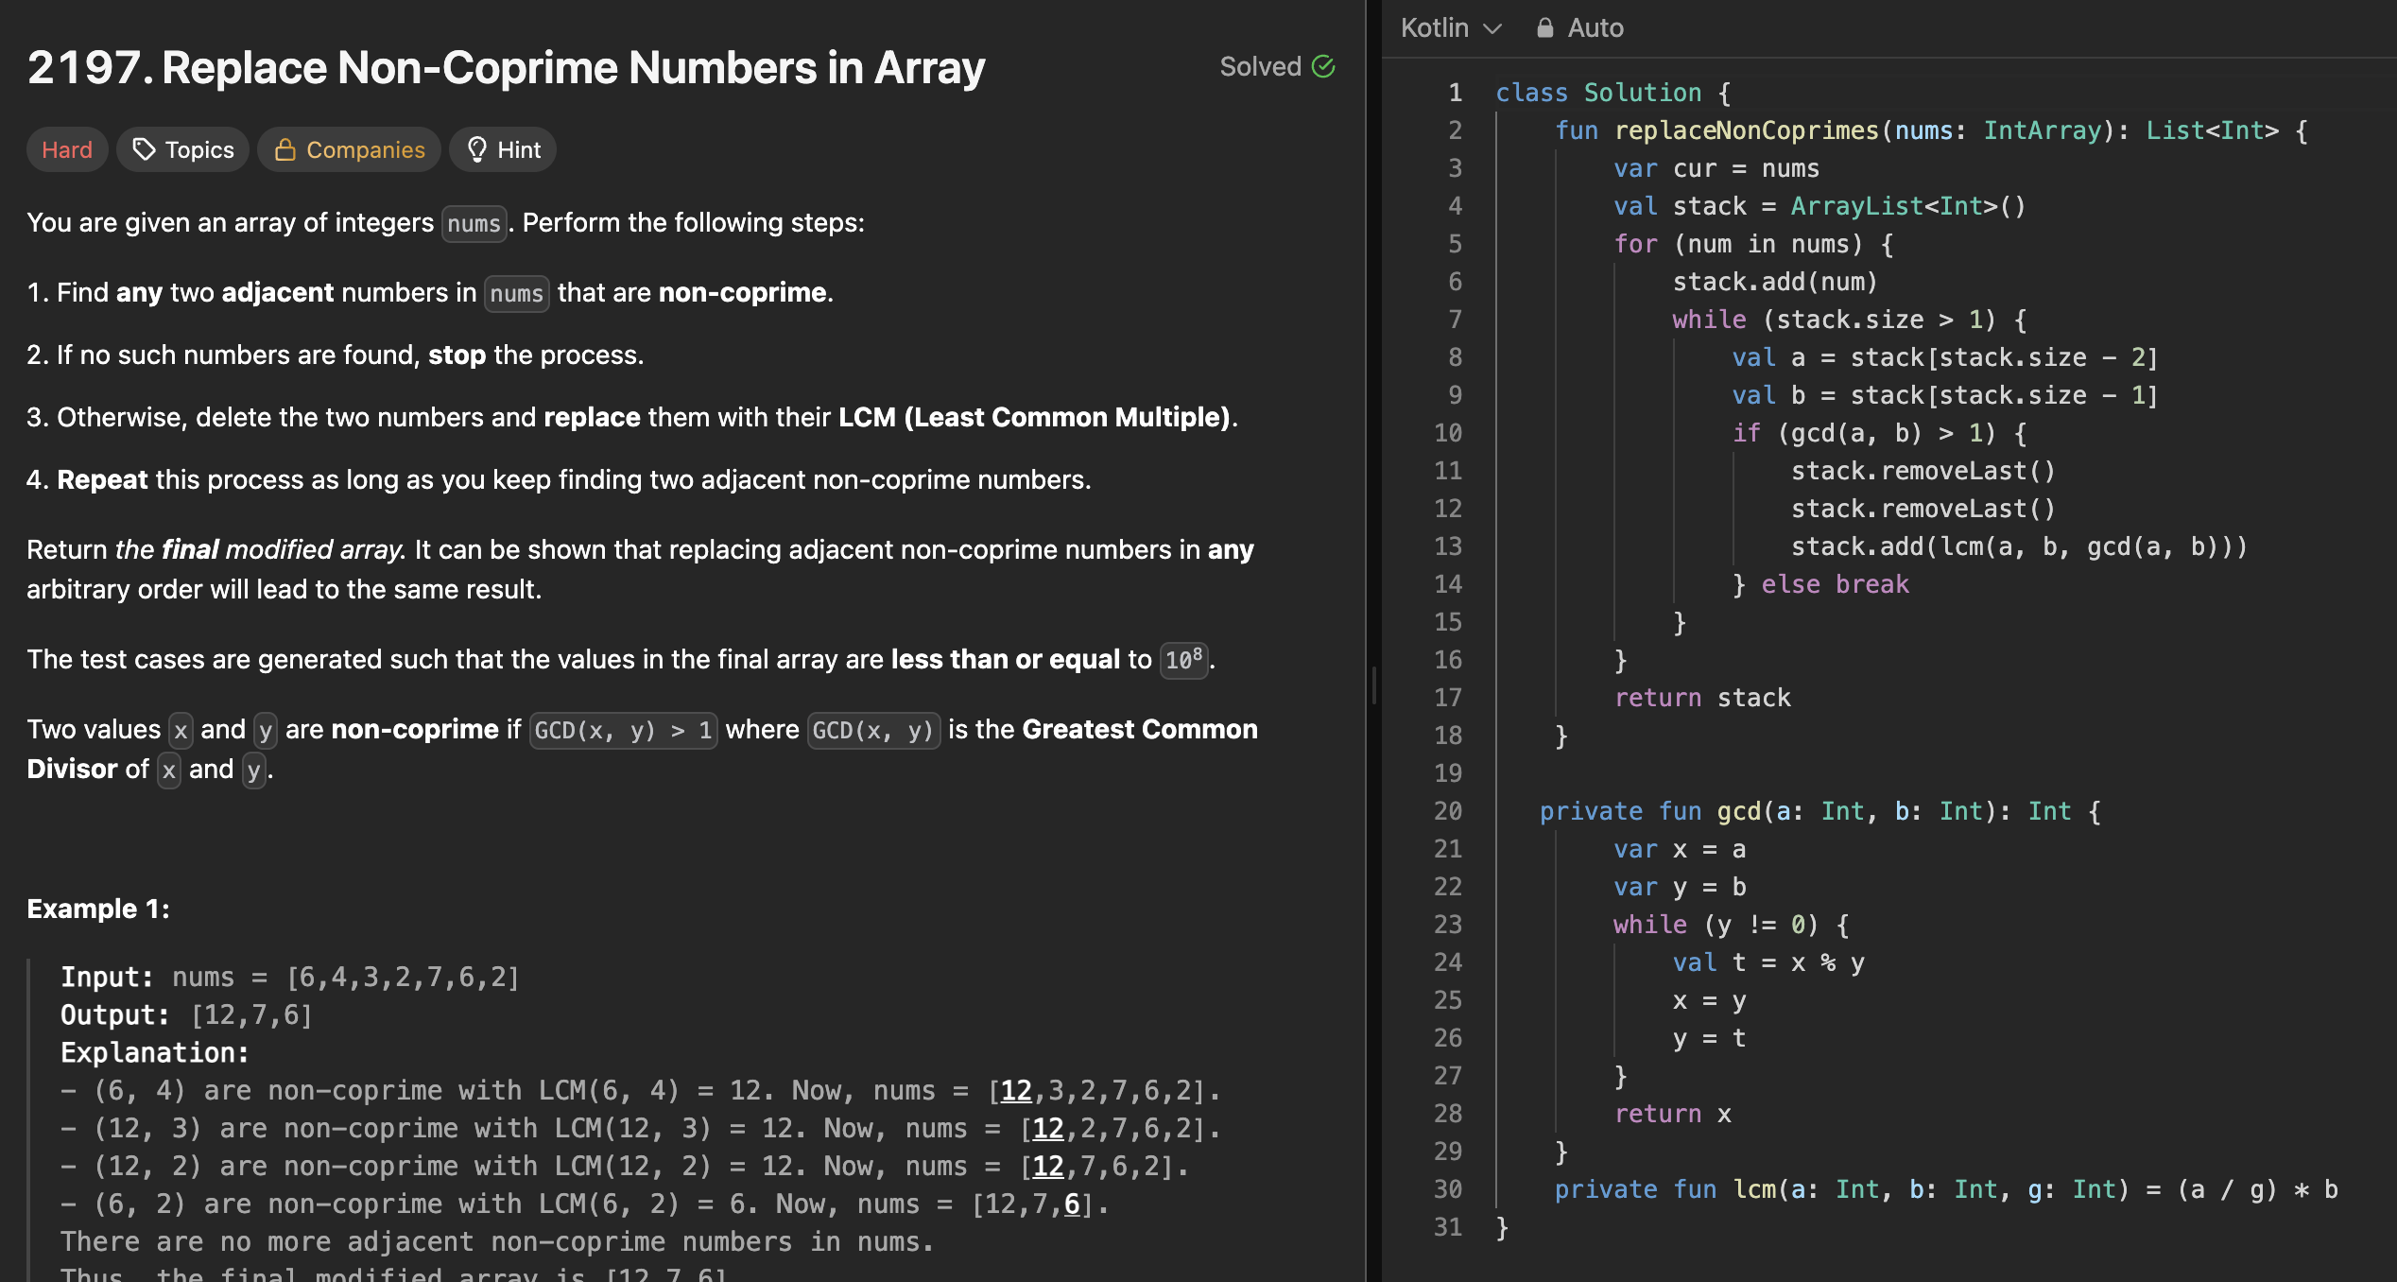
Task: Click the lightbulb icon in Hint
Action: pyautogui.click(x=477, y=149)
